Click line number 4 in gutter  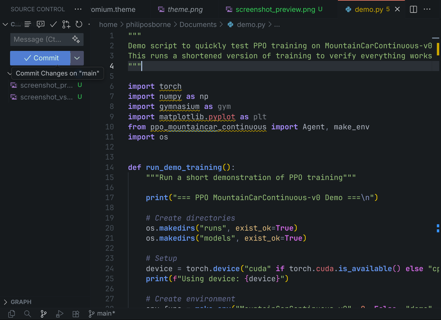point(112,66)
